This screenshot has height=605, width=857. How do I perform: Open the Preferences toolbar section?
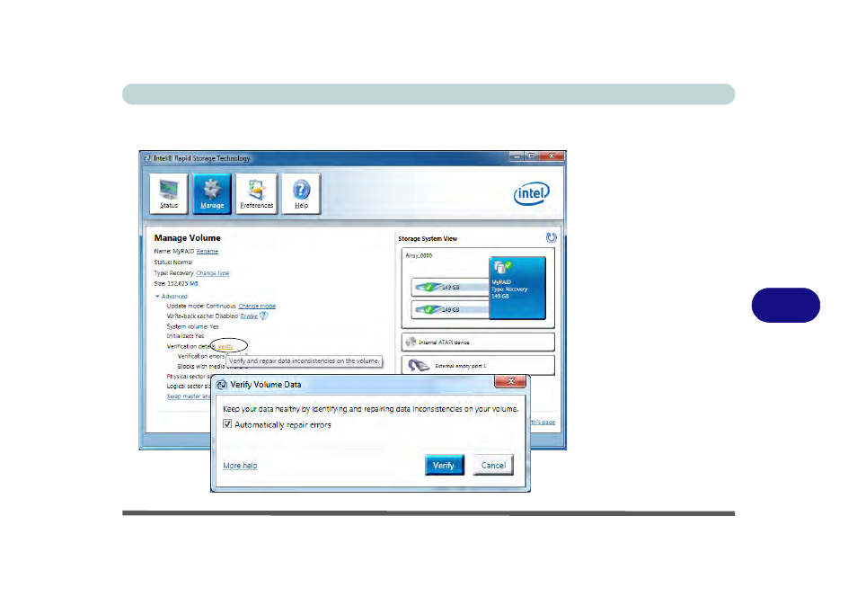pos(256,193)
